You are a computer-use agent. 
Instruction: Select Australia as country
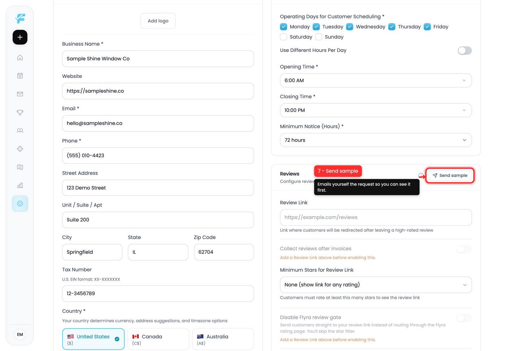223,339
